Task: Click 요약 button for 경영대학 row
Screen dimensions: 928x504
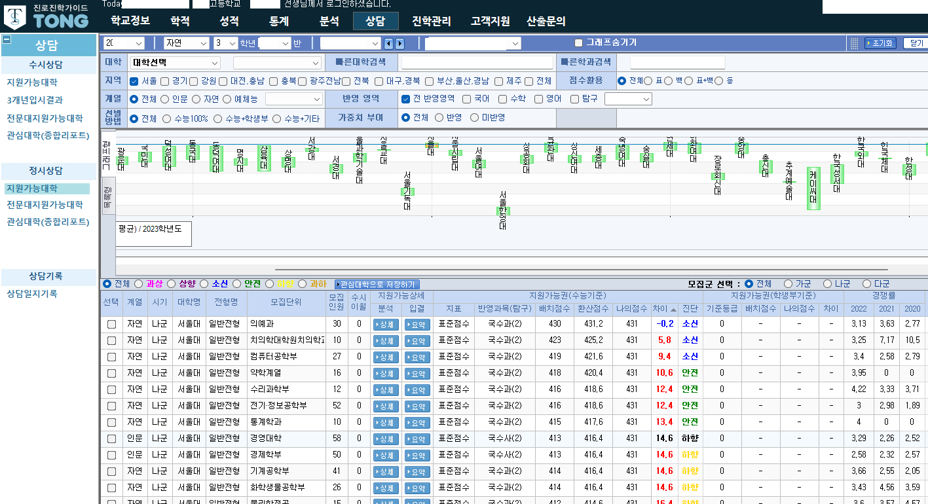Action: 417,439
